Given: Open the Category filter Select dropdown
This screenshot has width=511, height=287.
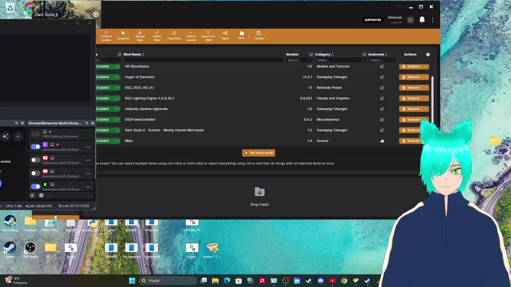Looking at the screenshot, I should (x=340, y=60).
